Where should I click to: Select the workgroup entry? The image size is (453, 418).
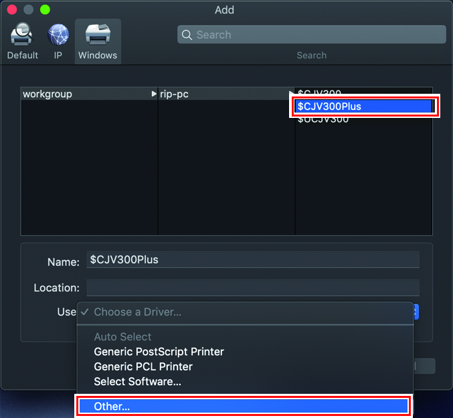89,94
